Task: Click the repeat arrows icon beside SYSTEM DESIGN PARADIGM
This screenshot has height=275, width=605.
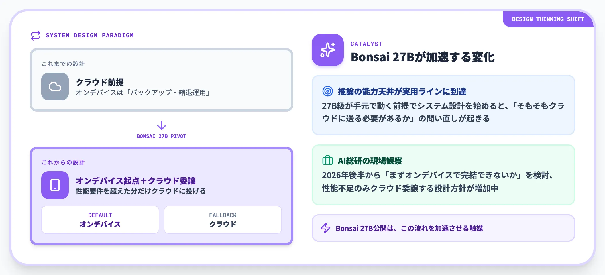Action: click(36, 36)
